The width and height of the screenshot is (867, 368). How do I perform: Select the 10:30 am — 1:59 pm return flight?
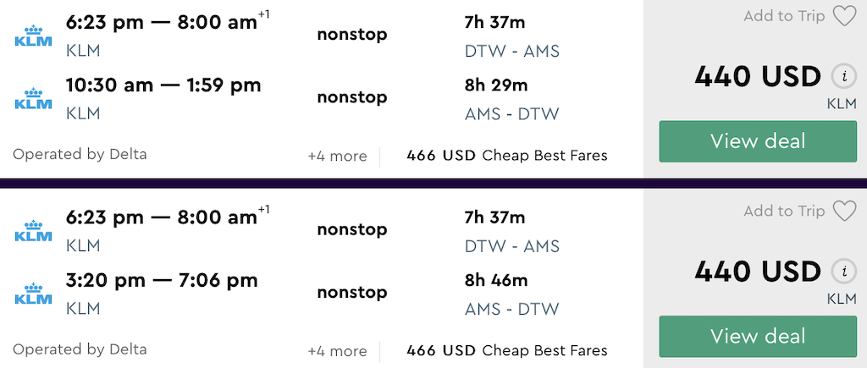[163, 85]
